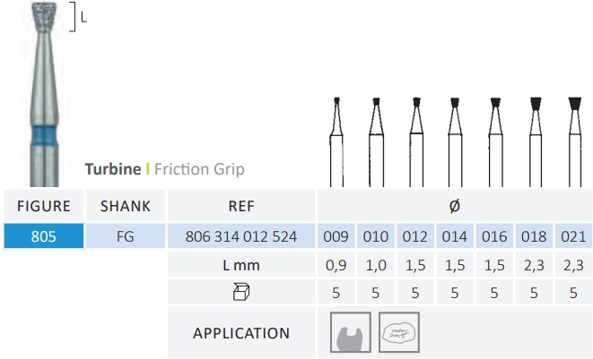Select the 009 diameter bur silhouette
This screenshot has width=593, height=359.
pyautogui.click(x=336, y=142)
